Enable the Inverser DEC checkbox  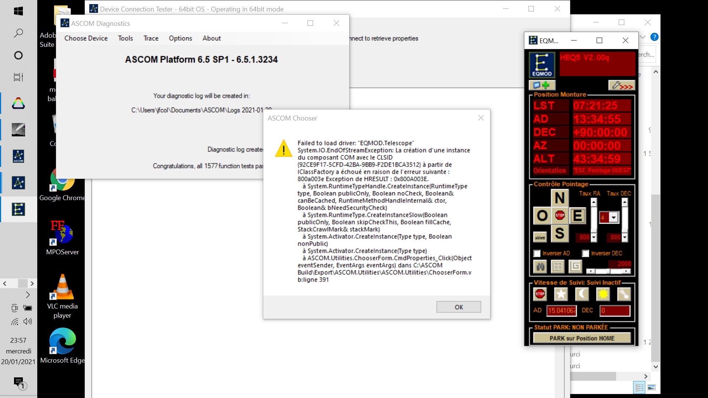[586, 254]
